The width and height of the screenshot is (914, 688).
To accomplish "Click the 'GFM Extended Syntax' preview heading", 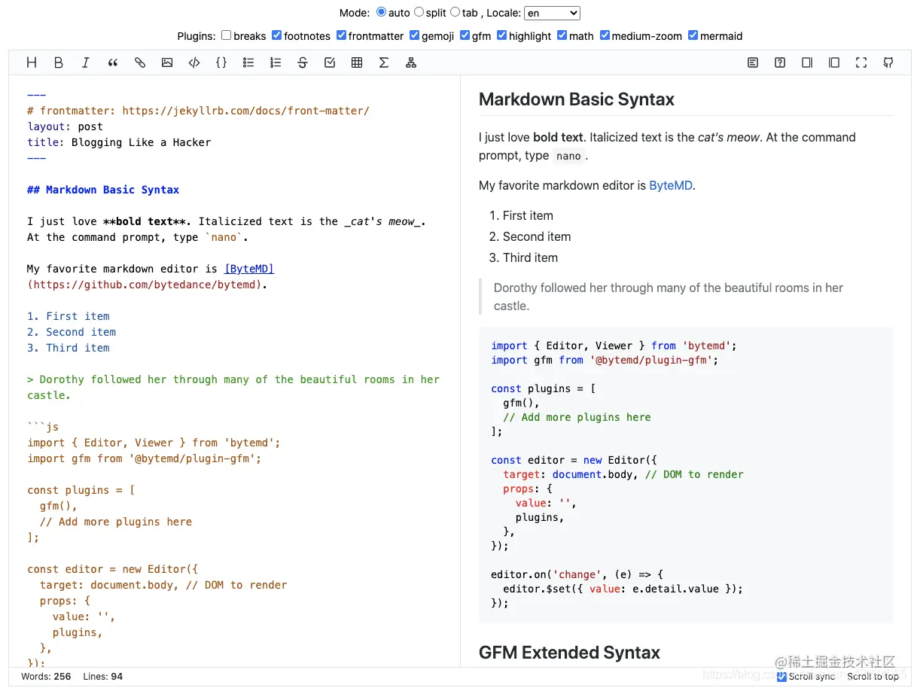I will point(569,653).
